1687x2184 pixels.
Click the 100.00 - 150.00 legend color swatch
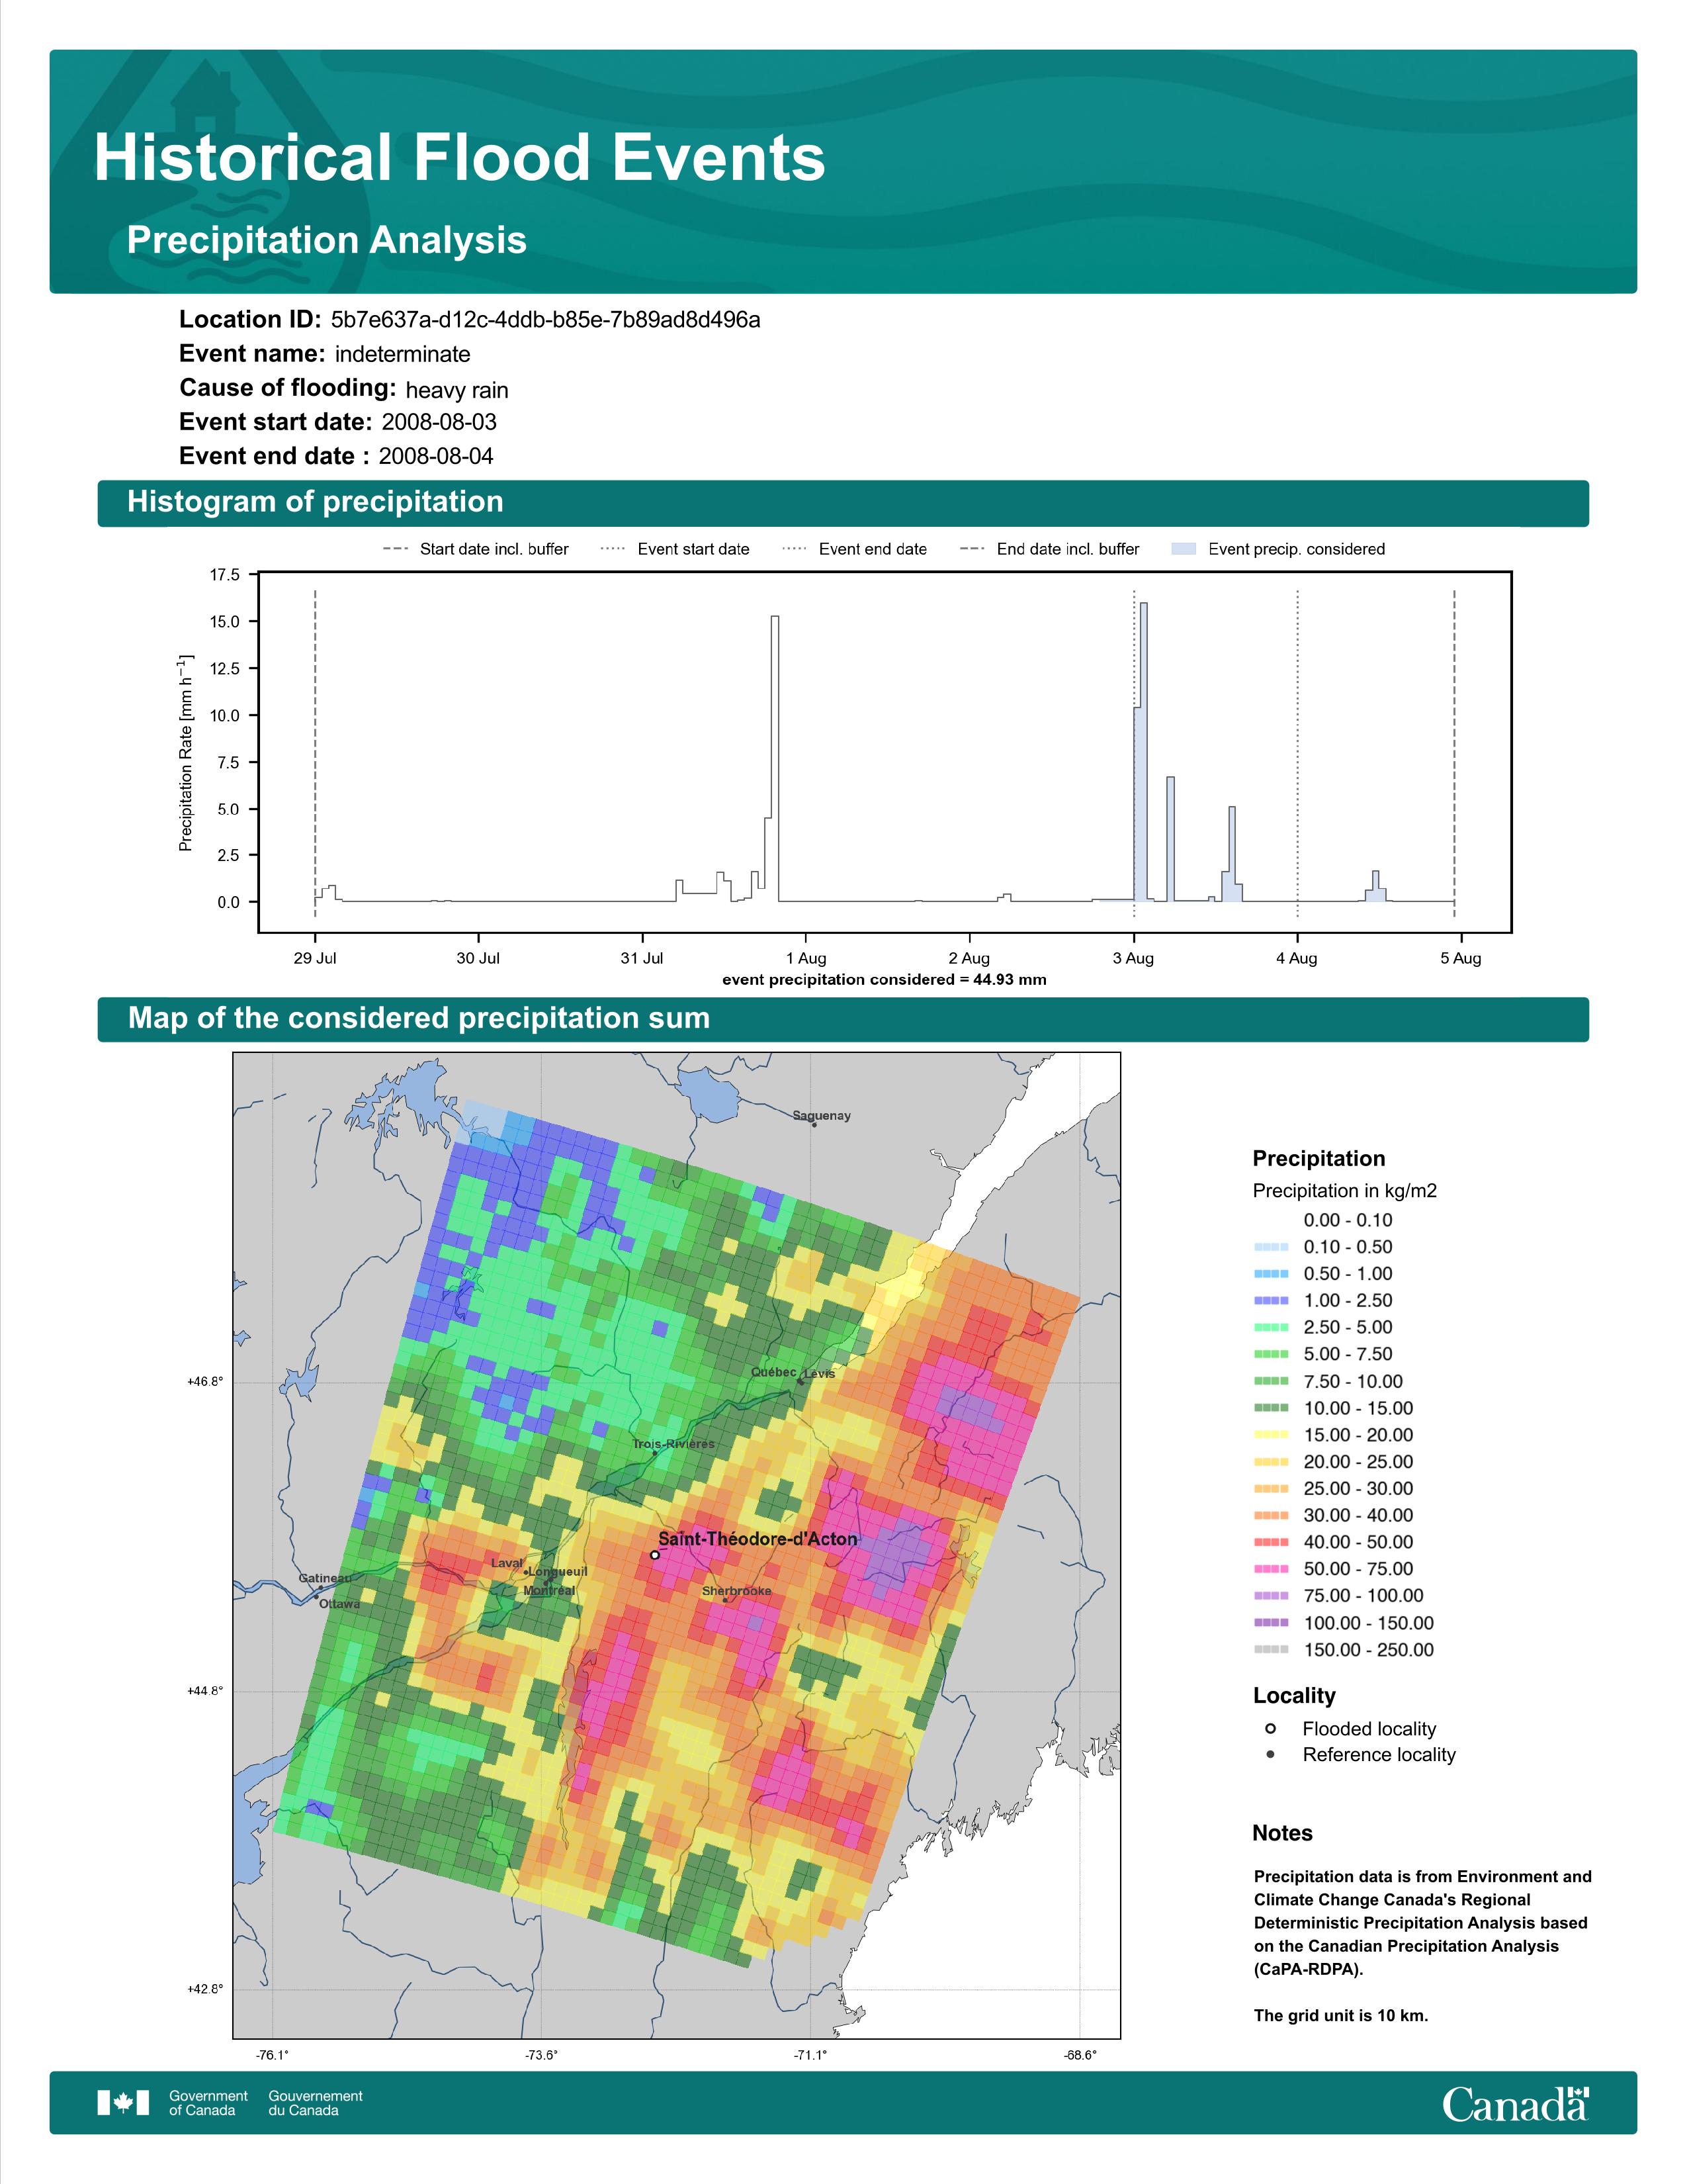click(1272, 1623)
